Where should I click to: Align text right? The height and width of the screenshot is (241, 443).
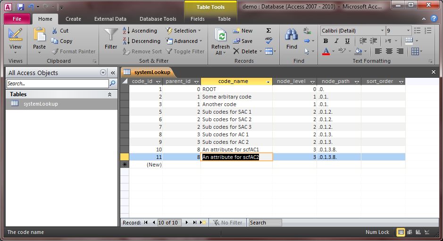pyautogui.click(x=400, y=51)
